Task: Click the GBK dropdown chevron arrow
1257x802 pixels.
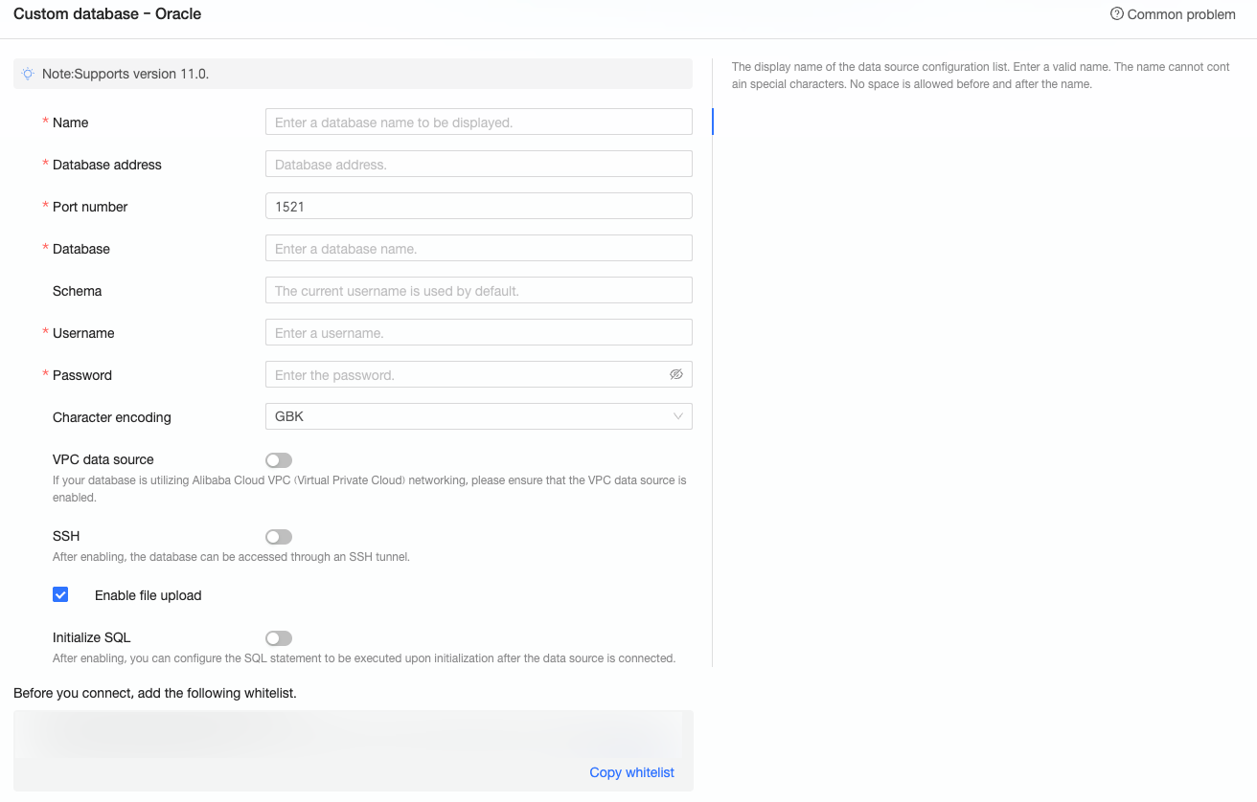Action: pos(678,416)
